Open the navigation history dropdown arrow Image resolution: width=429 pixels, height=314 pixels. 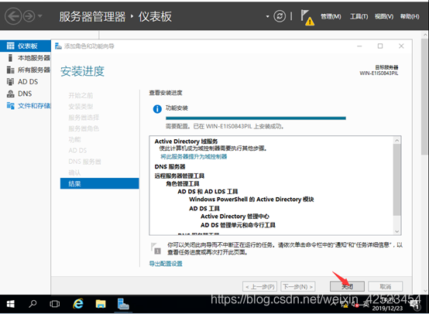pyautogui.click(x=40, y=16)
